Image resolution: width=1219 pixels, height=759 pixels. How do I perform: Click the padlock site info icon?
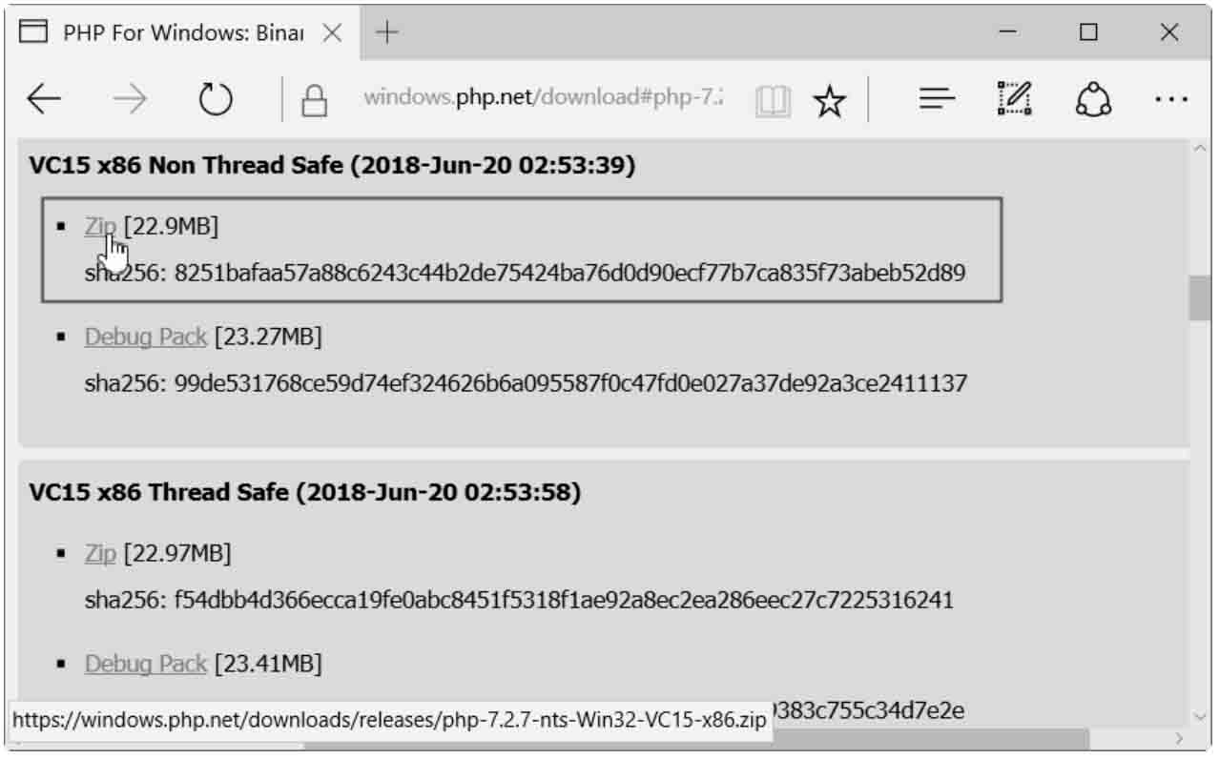pos(314,99)
